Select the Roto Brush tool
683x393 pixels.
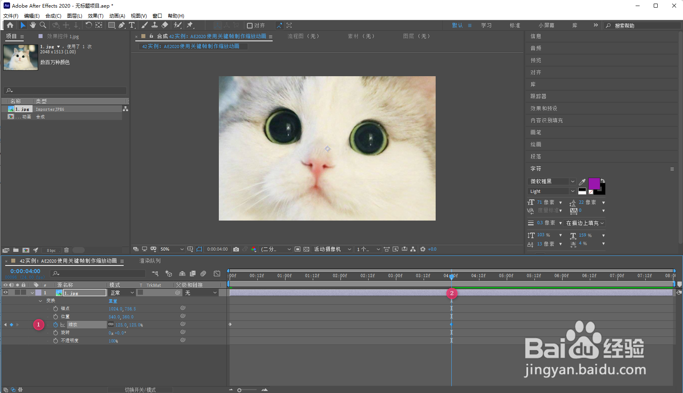pos(177,25)
